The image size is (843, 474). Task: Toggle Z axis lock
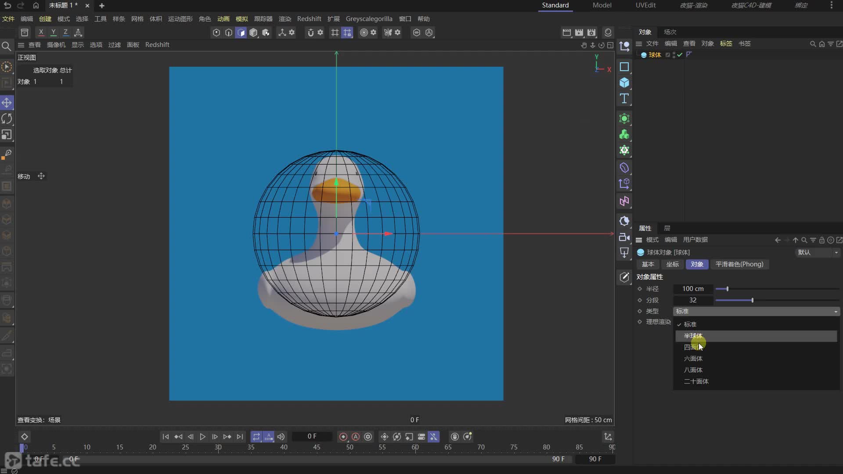tap(65, 32)
